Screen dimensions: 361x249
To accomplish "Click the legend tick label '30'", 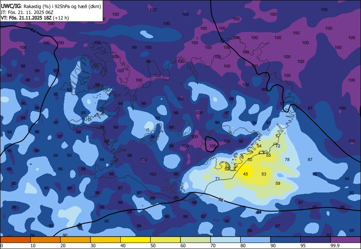I will click(x=93, y=246).
